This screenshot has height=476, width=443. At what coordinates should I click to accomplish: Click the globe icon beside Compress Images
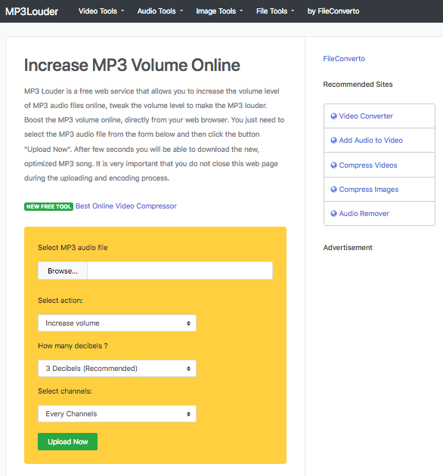(333, 190)
